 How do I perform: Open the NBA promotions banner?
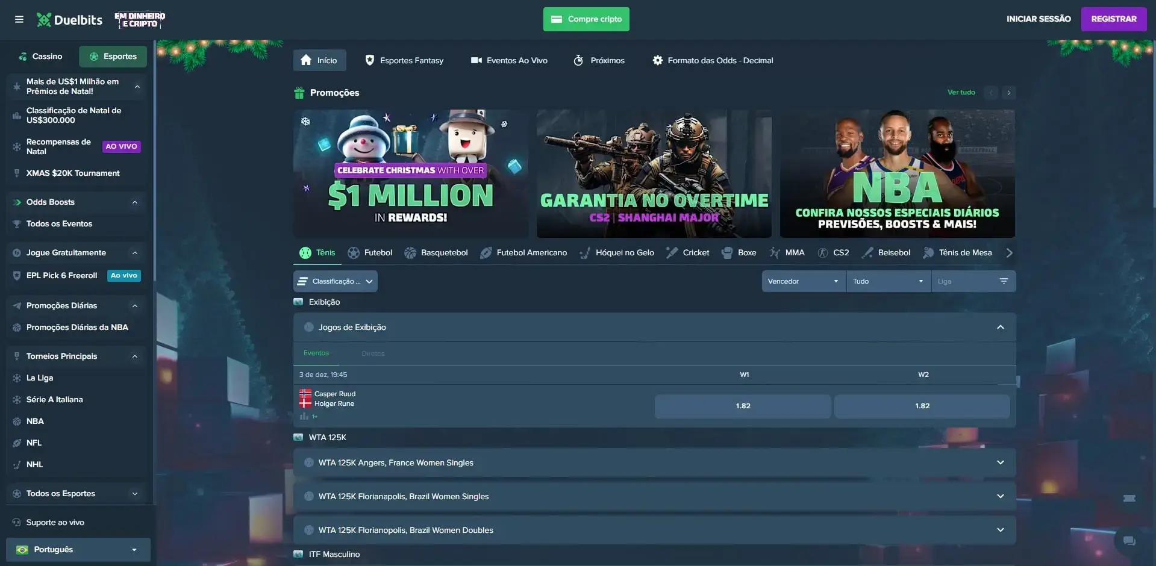[897, 173]
